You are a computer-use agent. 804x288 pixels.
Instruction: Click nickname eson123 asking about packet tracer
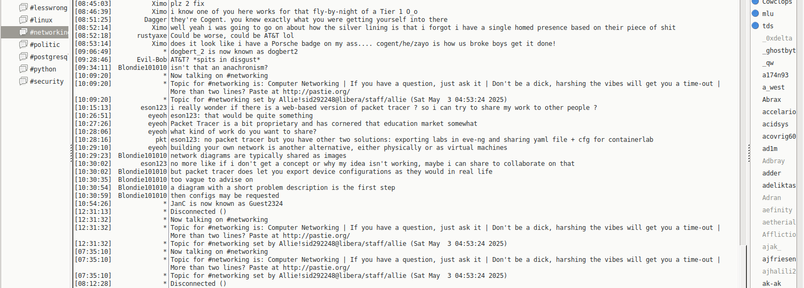pos(153,108)
